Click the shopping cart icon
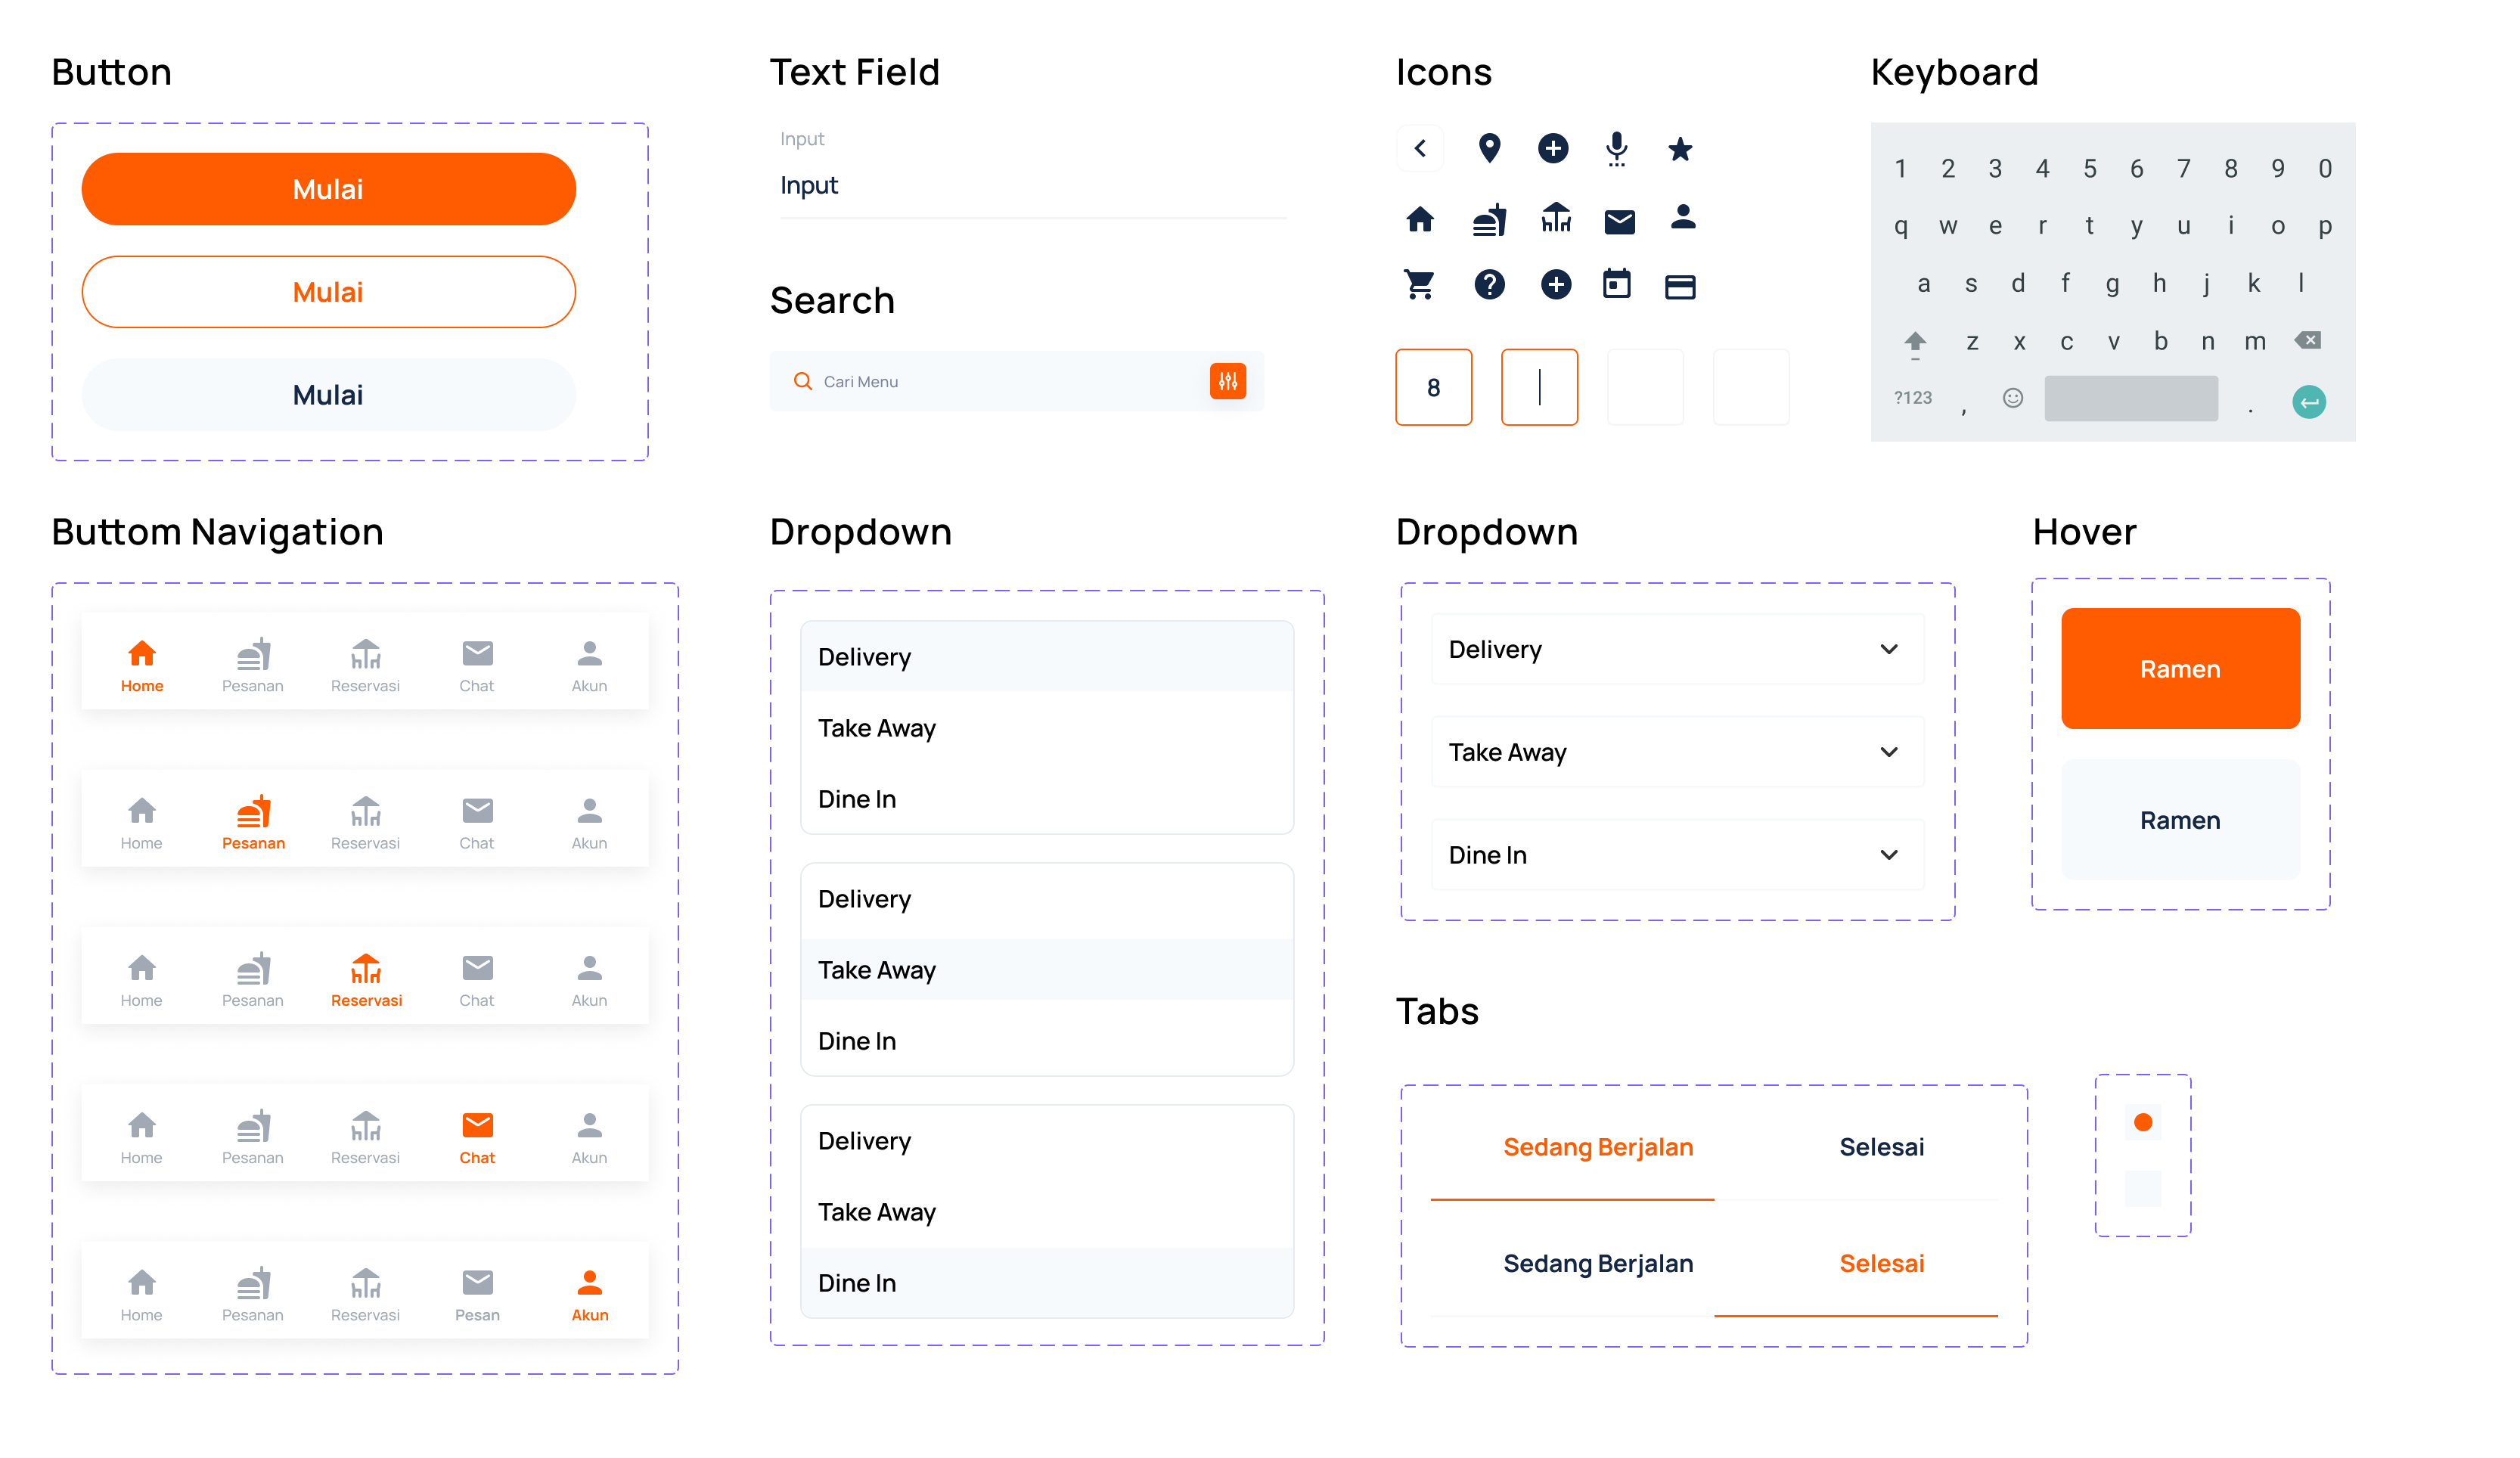 point(1419,285)
